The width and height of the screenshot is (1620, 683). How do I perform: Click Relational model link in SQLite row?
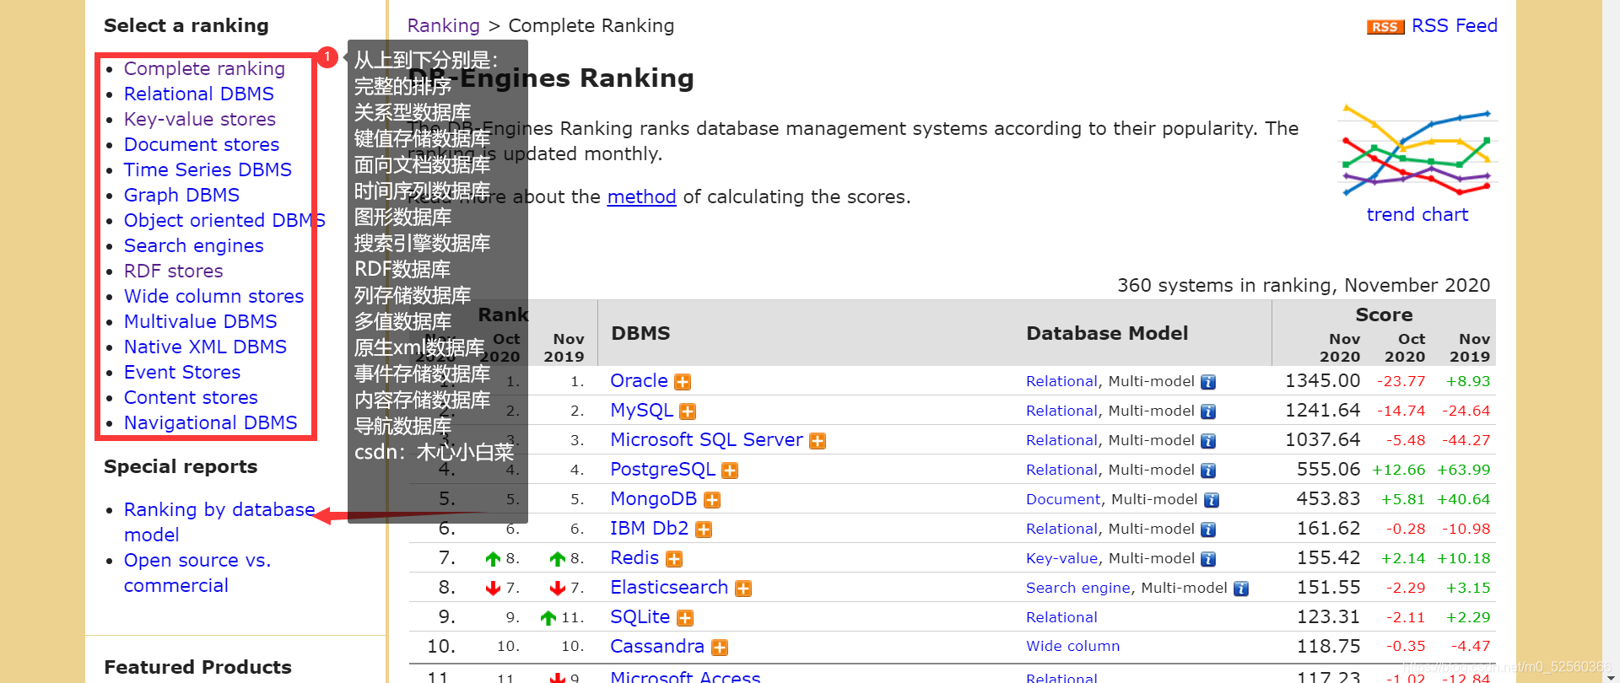click(1061, 617)
